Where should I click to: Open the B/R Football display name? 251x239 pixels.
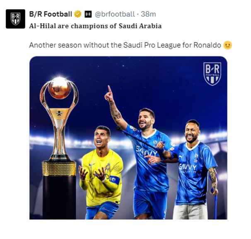pyautogui.click(x=51, y=14)
